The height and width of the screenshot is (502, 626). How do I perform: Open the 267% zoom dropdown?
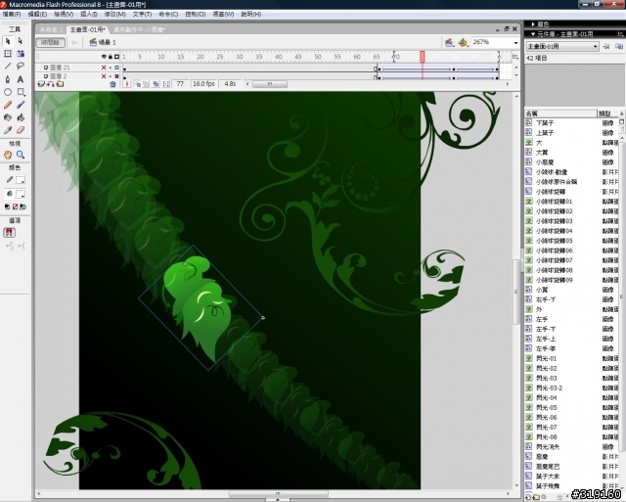pyautogui.click(x=515, y=42)
